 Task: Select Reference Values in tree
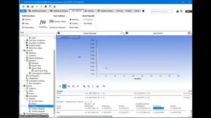35,48
